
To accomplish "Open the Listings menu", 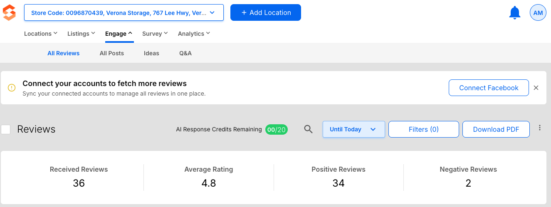I will click(x=81, y=34).
